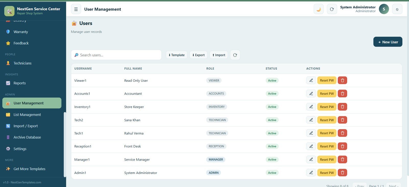Image resolution: width=409 pixels, height=187 pixels.
Task: Click Get More Templates
Action: 32,169
